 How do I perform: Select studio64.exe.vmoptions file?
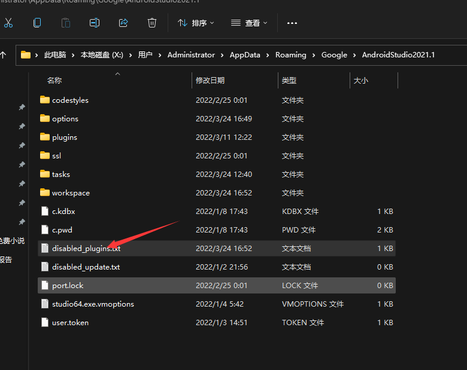(x=217, y=304)
